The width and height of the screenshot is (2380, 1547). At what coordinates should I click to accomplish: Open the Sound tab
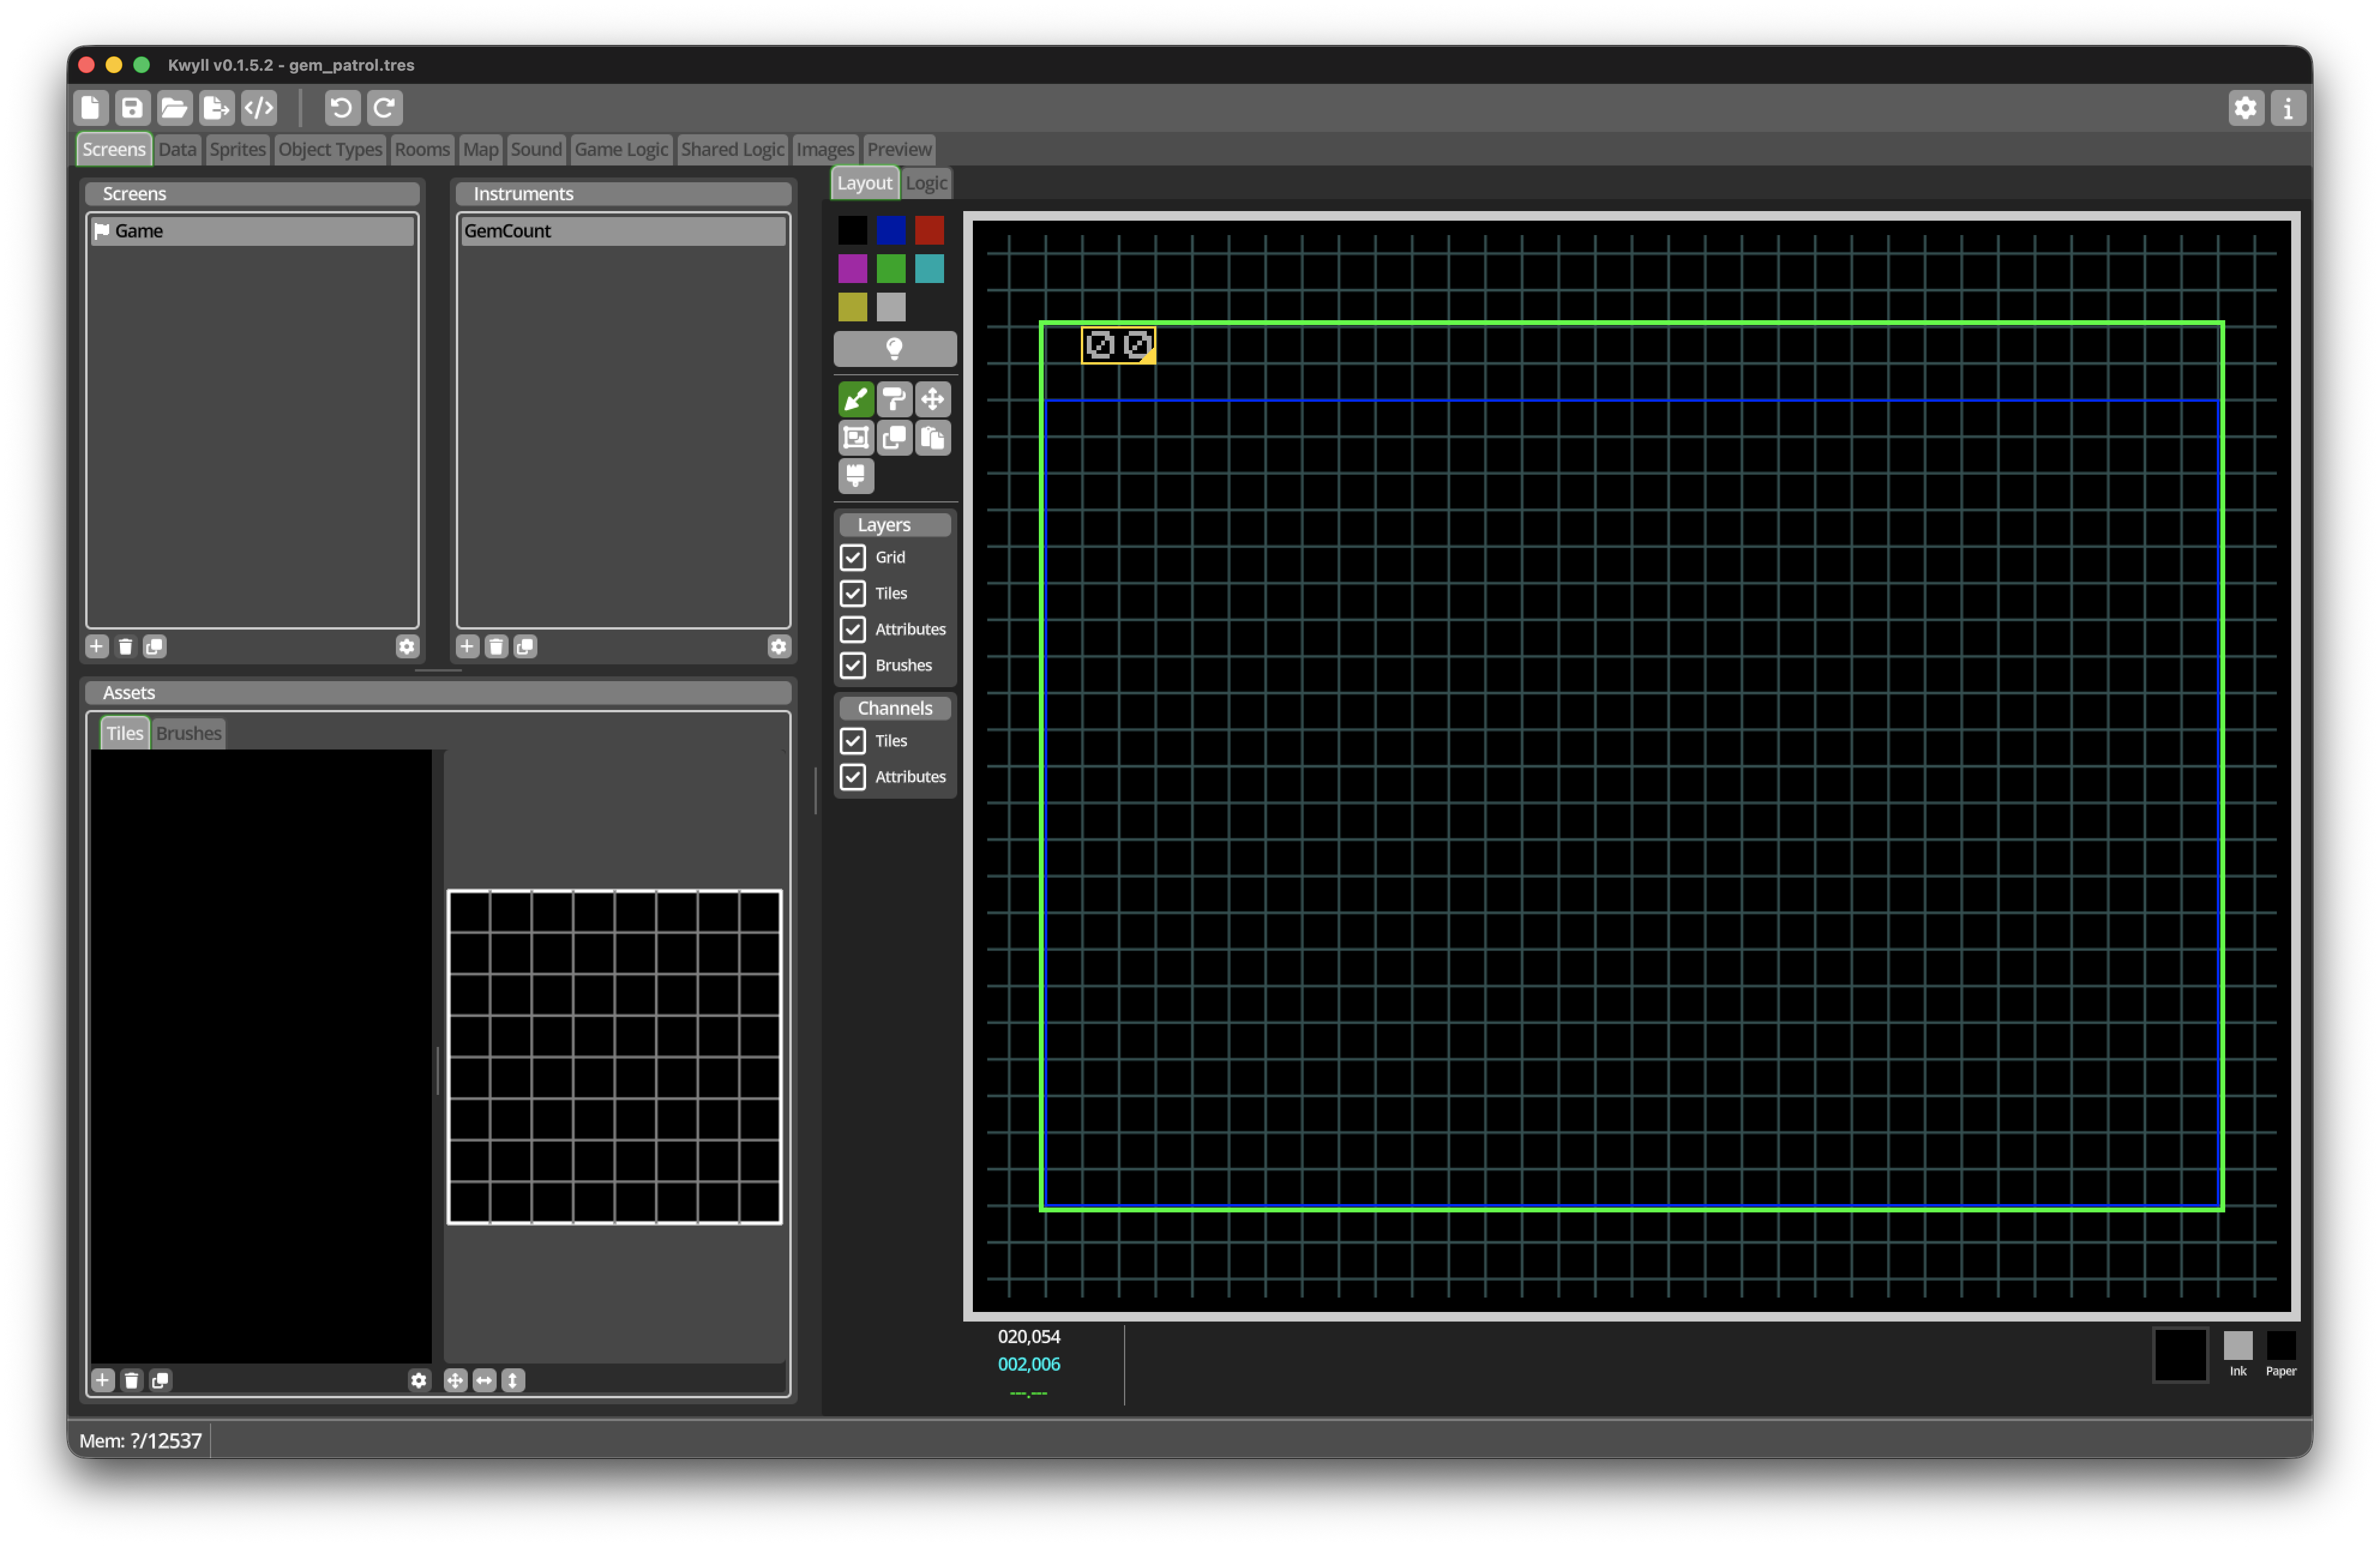[537, 150]
